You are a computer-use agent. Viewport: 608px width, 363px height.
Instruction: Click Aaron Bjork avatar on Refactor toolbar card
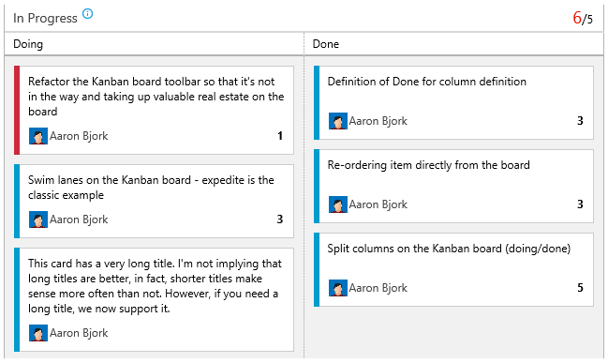(x=38, y=136)
